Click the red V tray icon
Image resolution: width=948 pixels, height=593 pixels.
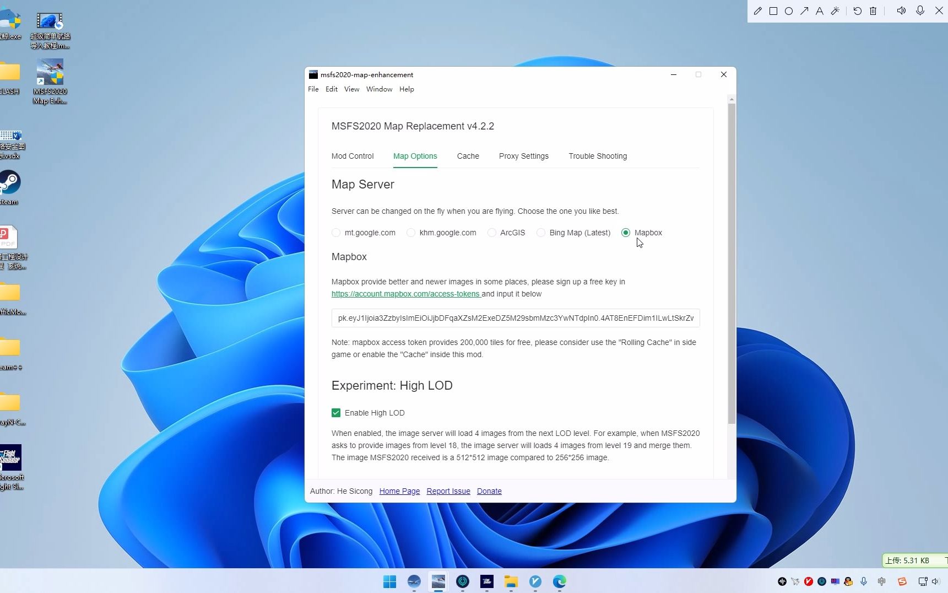click(809, 581)
